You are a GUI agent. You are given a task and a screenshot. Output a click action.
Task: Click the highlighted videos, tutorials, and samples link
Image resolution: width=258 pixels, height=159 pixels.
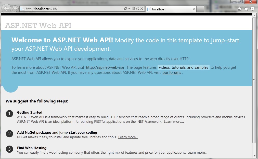click(184, 67)
